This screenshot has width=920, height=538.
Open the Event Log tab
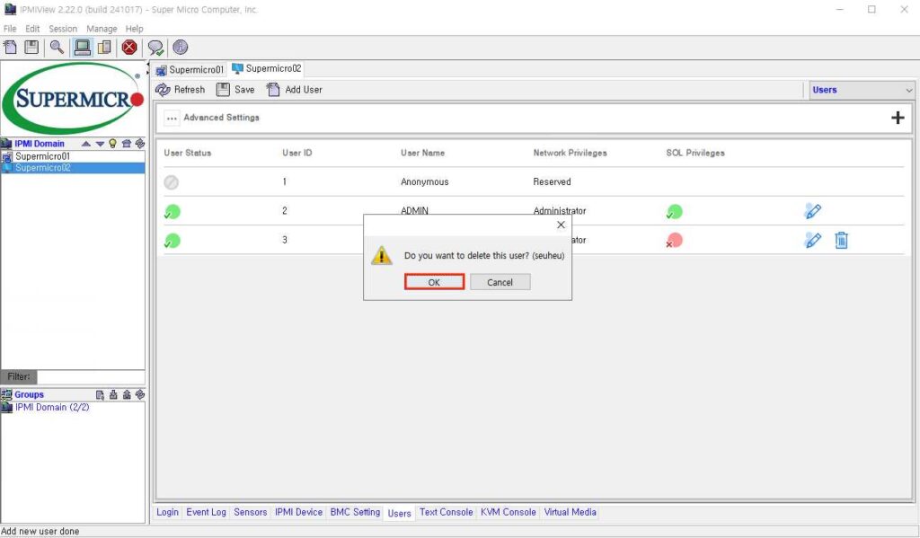(206, 512)
